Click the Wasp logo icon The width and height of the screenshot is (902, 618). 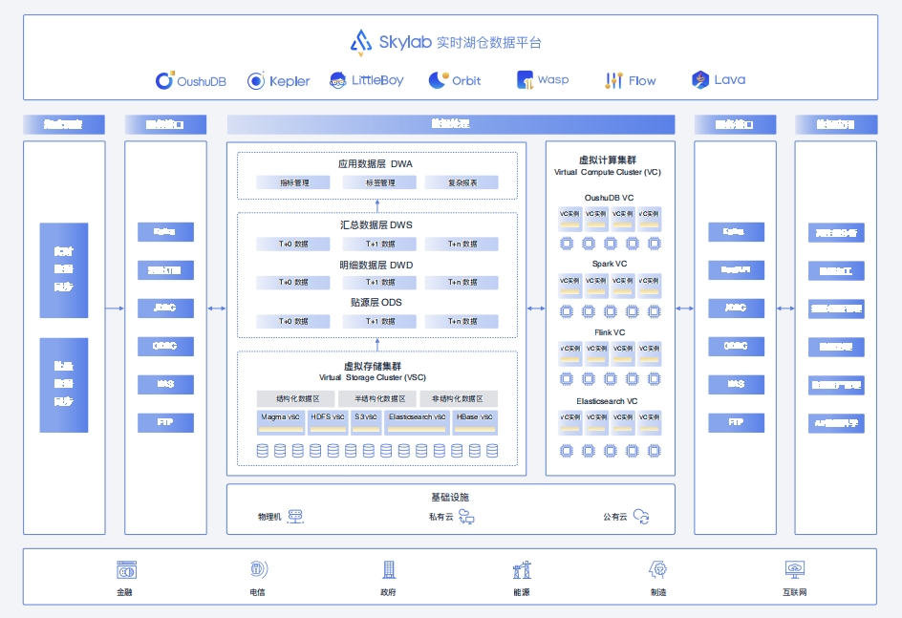tap(525, 80)
